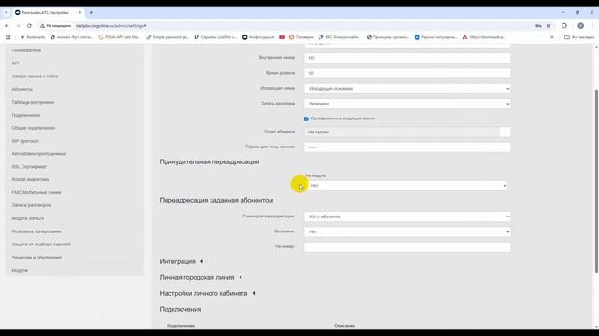The height and width of the screenshot is (336, 599).
Task: Open the Подключения sidebar section
Action: (26, 115)
